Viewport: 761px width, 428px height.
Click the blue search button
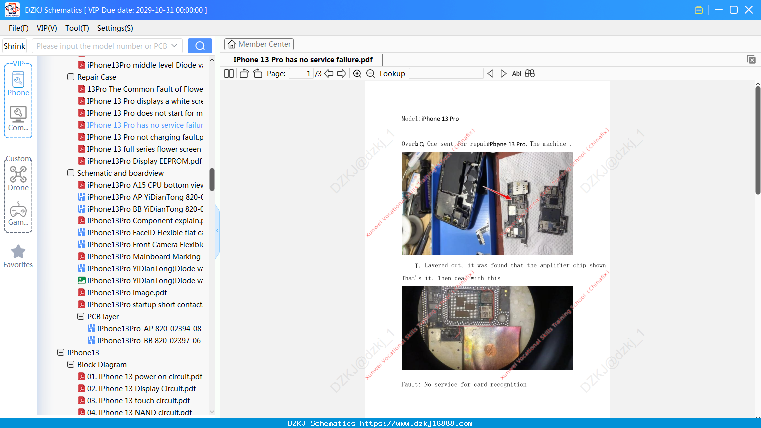[200, 46]
